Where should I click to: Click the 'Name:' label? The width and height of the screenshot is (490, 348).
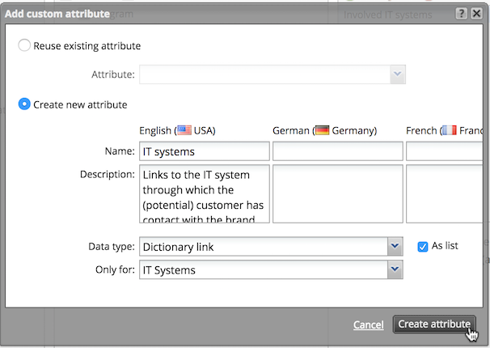(120, 151)
